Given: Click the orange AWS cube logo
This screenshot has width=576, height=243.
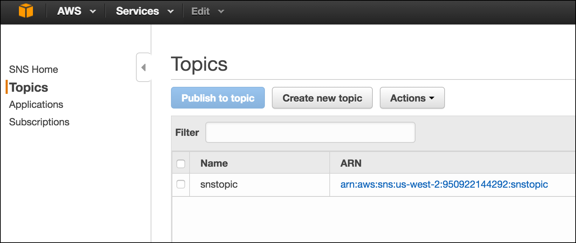Looking at the screenshot, I should [x=26, y=11].
